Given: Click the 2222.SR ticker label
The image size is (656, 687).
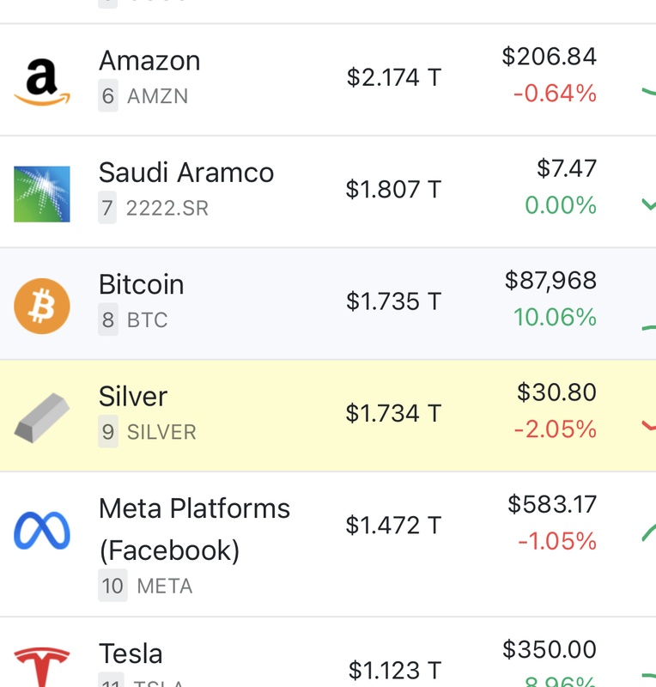Looking at the screenshot, I should point(167,208).
